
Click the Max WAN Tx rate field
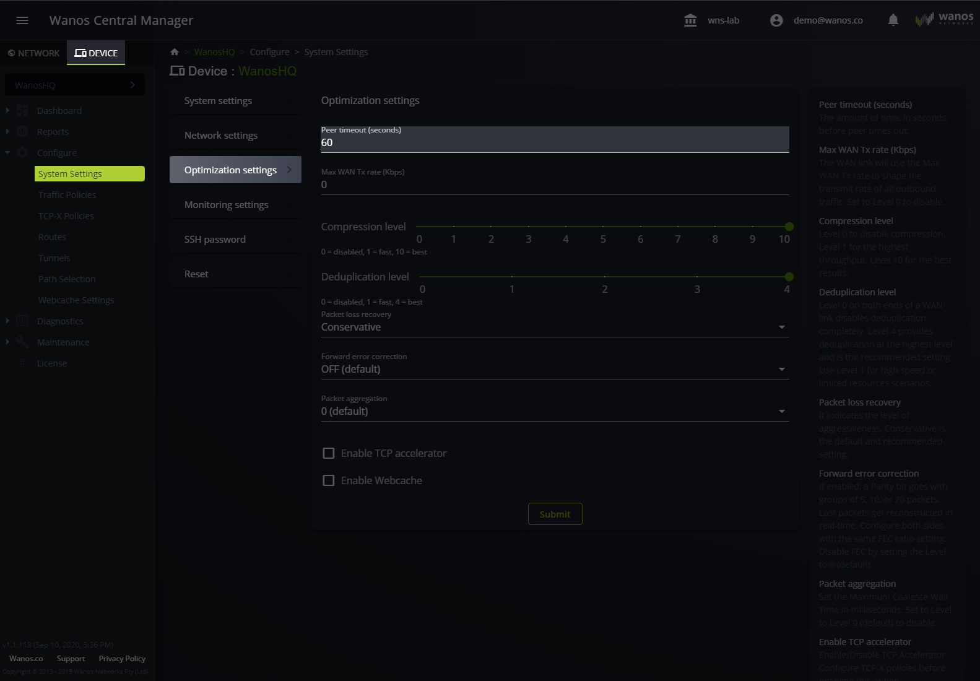[x=554, y=184]
